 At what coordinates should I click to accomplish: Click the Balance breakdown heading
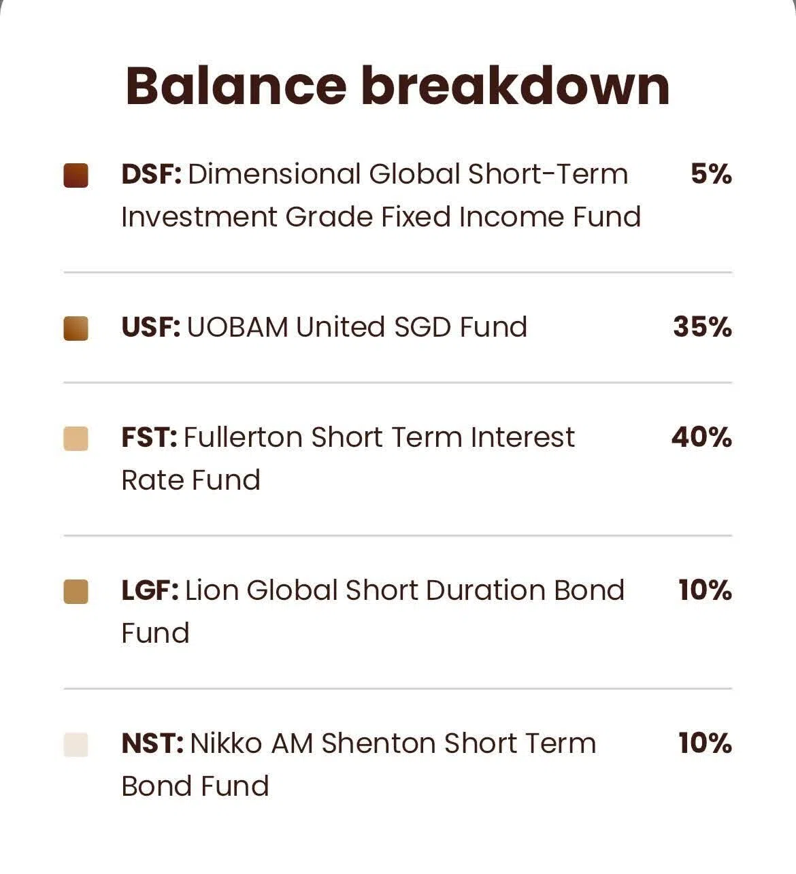(x=398, y=86)
